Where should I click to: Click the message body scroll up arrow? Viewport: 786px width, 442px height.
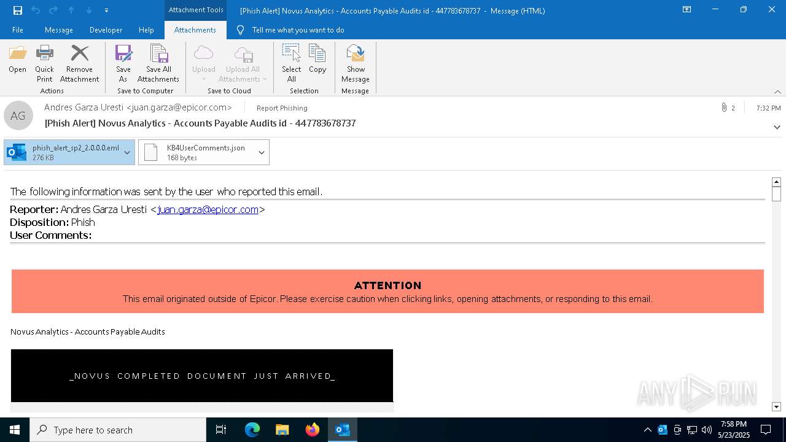(x=776, y=182)
